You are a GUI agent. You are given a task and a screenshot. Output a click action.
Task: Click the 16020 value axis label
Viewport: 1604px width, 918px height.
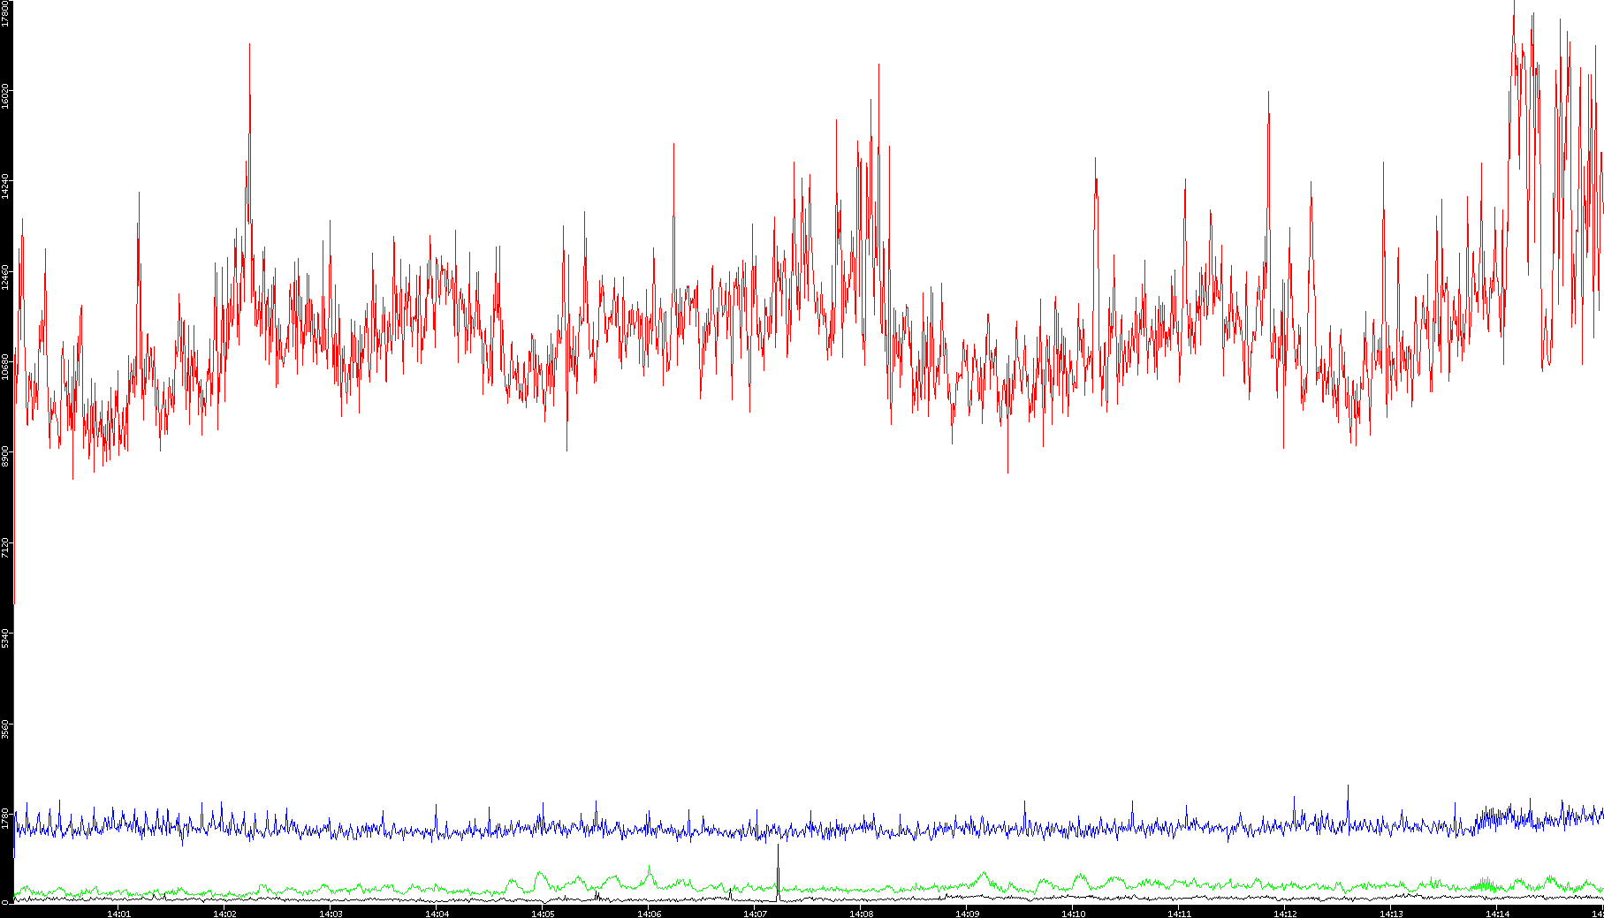[5, 96]
